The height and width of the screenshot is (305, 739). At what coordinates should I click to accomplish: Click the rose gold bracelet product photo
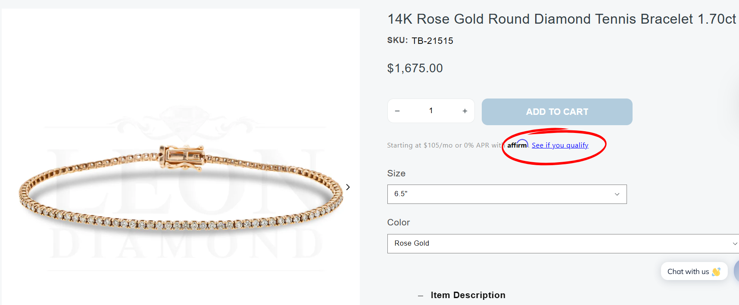(x=181, y=189)
